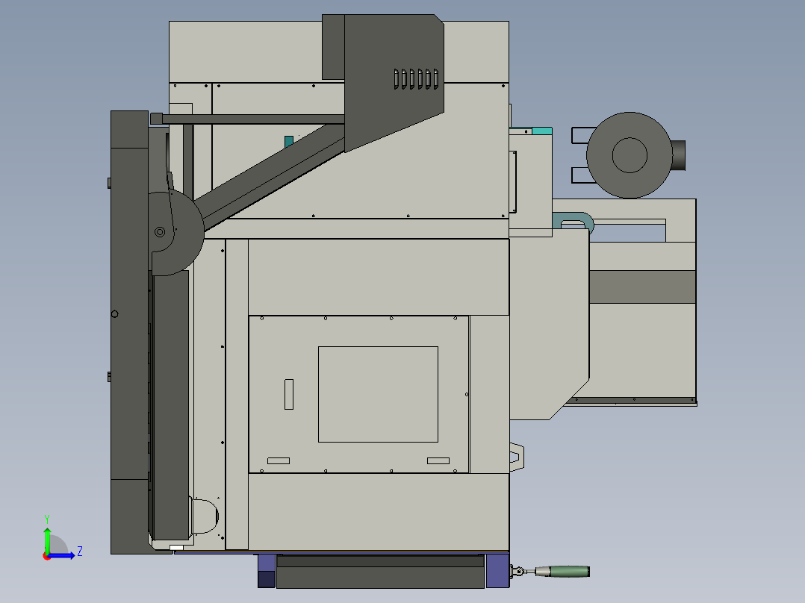Select the round blower housing on the right

click(630, 155)
